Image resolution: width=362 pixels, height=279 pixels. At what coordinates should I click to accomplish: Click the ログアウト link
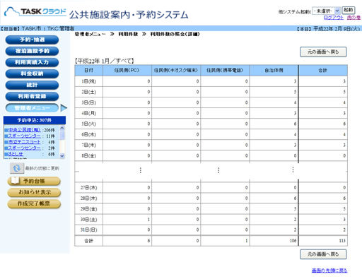point(334,18)
